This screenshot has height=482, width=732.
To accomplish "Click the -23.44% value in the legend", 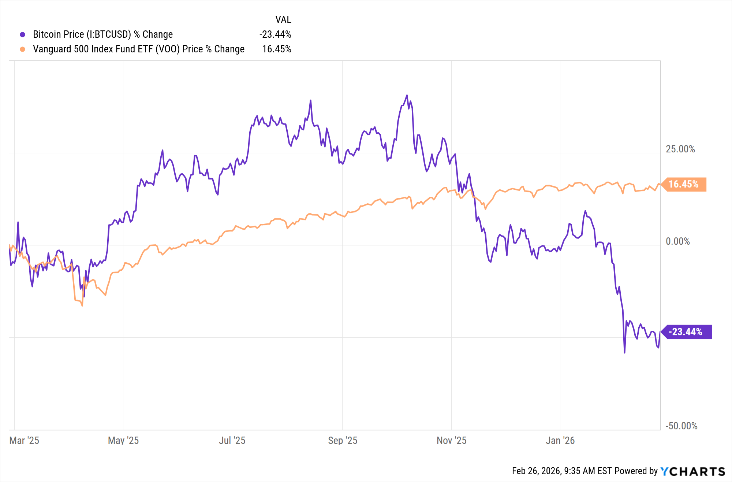I will (275, 34).
